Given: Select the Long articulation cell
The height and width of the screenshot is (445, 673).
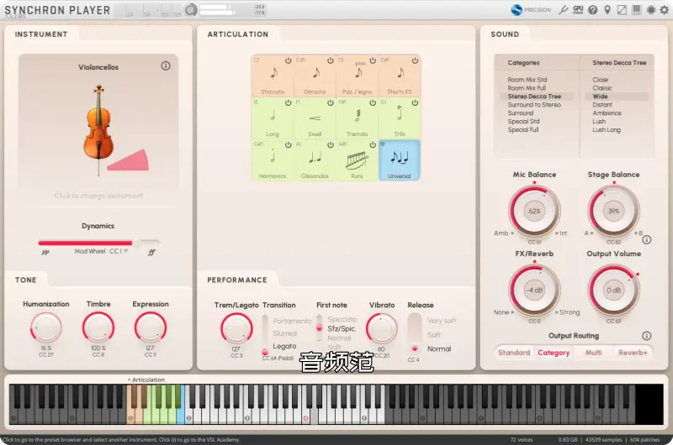Looking at the screenshot, I should pyautogui.click(x=273, y=118).
